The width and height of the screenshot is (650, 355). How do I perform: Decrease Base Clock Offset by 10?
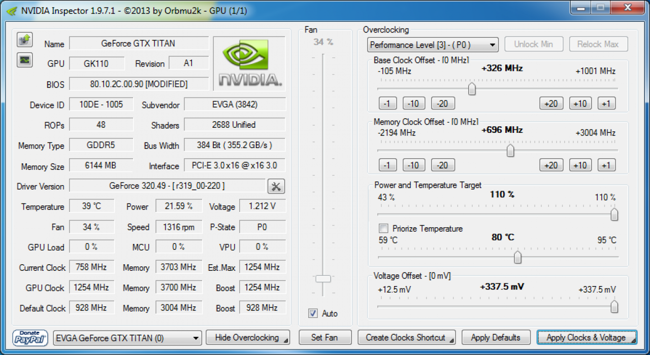[x=414, y=103]
